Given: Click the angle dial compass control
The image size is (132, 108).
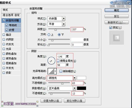Looking at the screenshot, I should coord(51,61).
